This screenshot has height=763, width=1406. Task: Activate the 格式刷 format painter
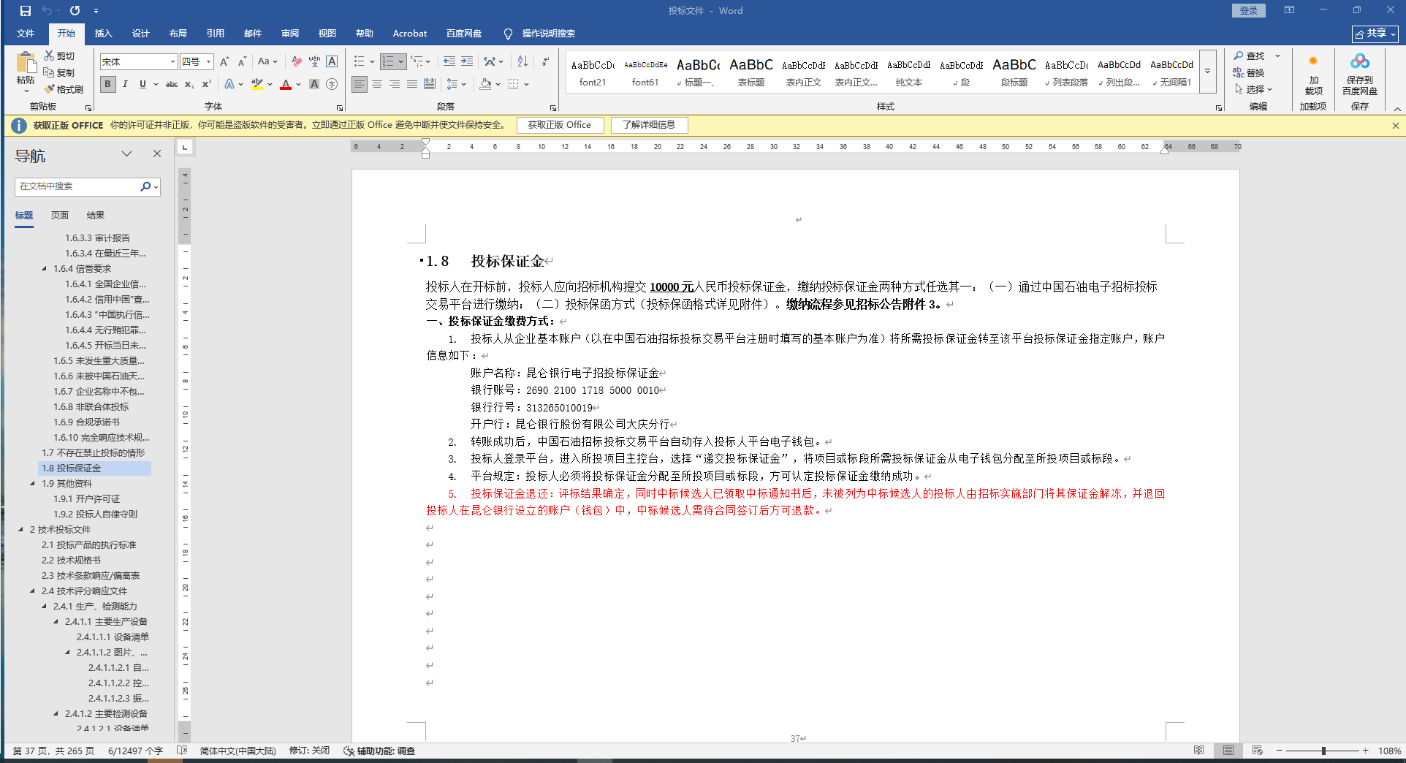(64, 89)
